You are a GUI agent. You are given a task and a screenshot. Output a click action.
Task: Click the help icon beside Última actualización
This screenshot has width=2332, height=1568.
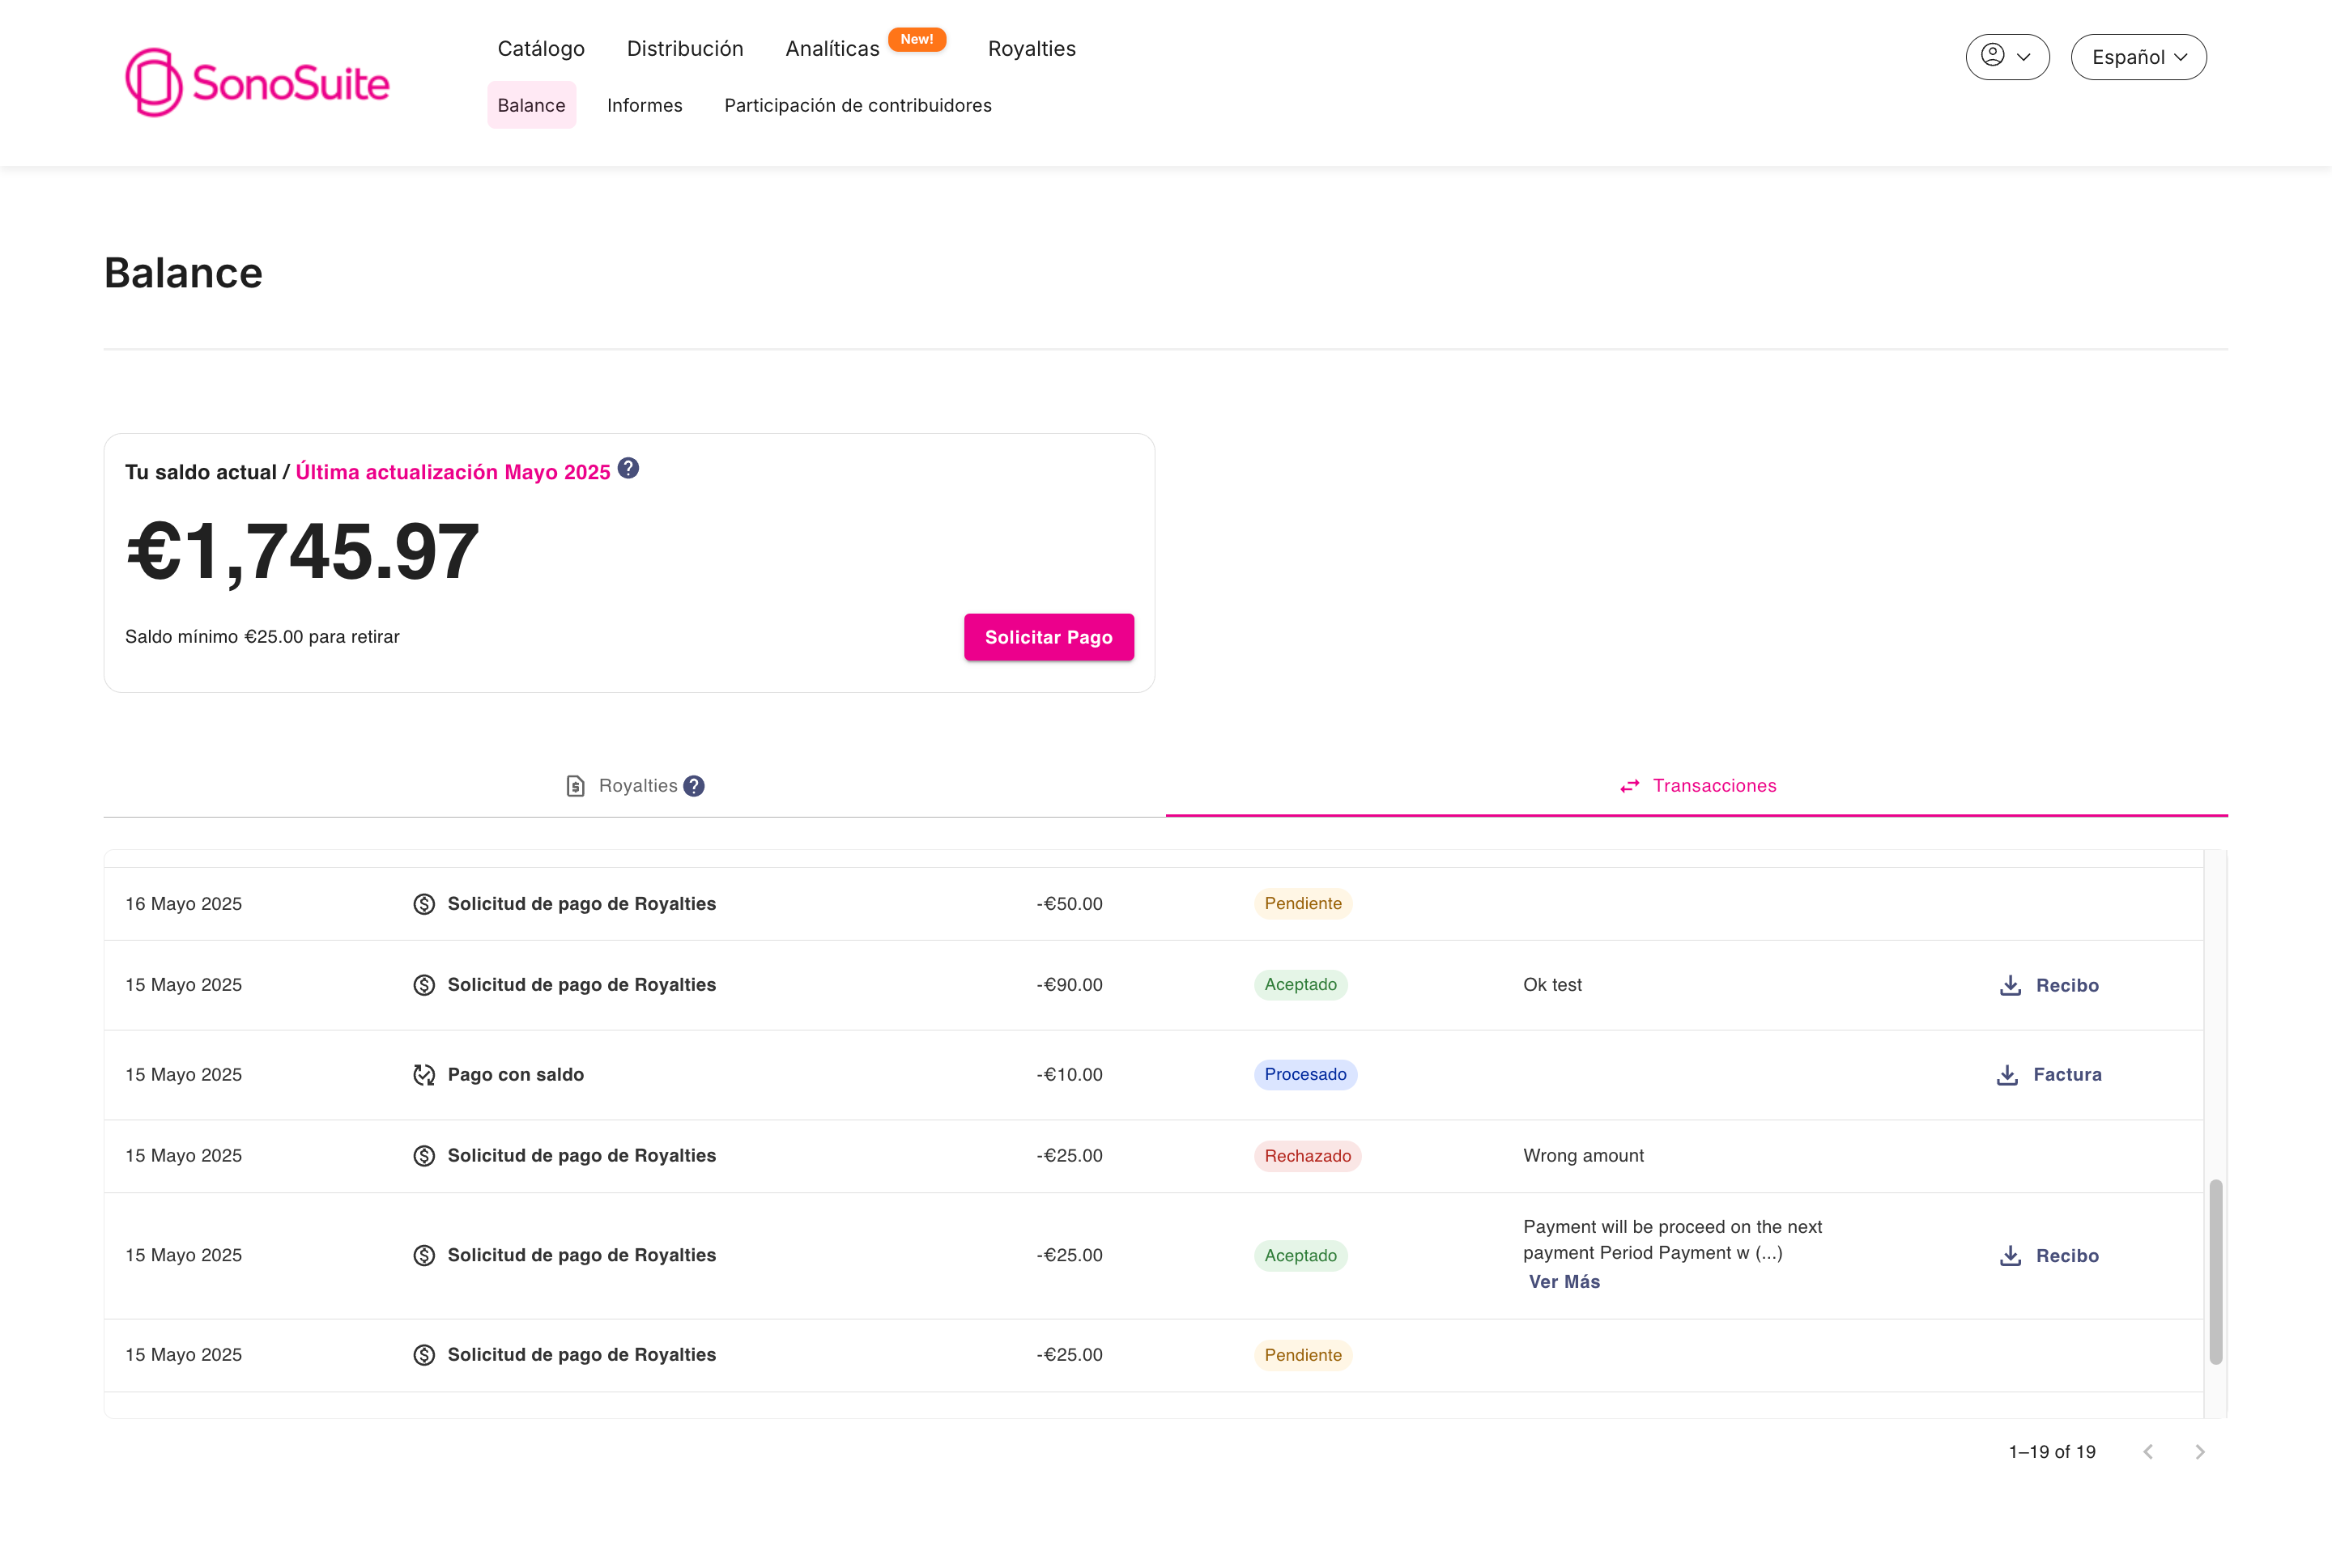(x=628, y=468)
